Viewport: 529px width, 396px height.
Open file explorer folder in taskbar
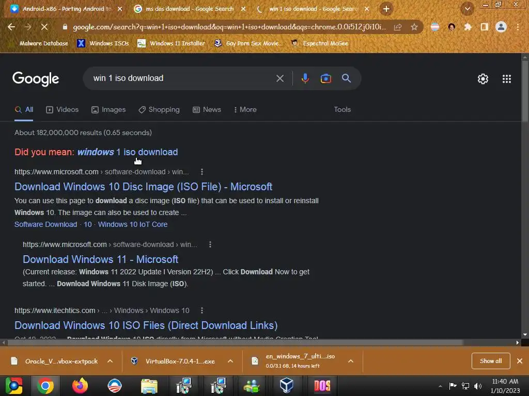[149, 386]
